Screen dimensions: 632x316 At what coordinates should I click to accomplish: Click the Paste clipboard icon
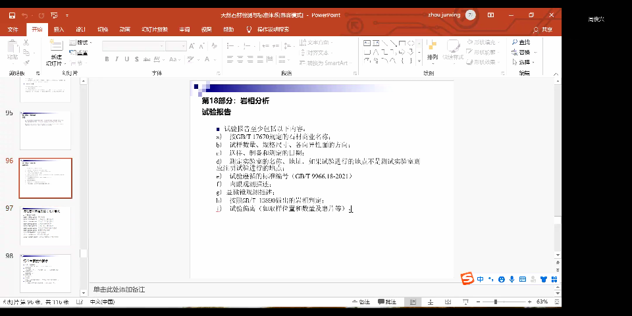tap(13, 47)
